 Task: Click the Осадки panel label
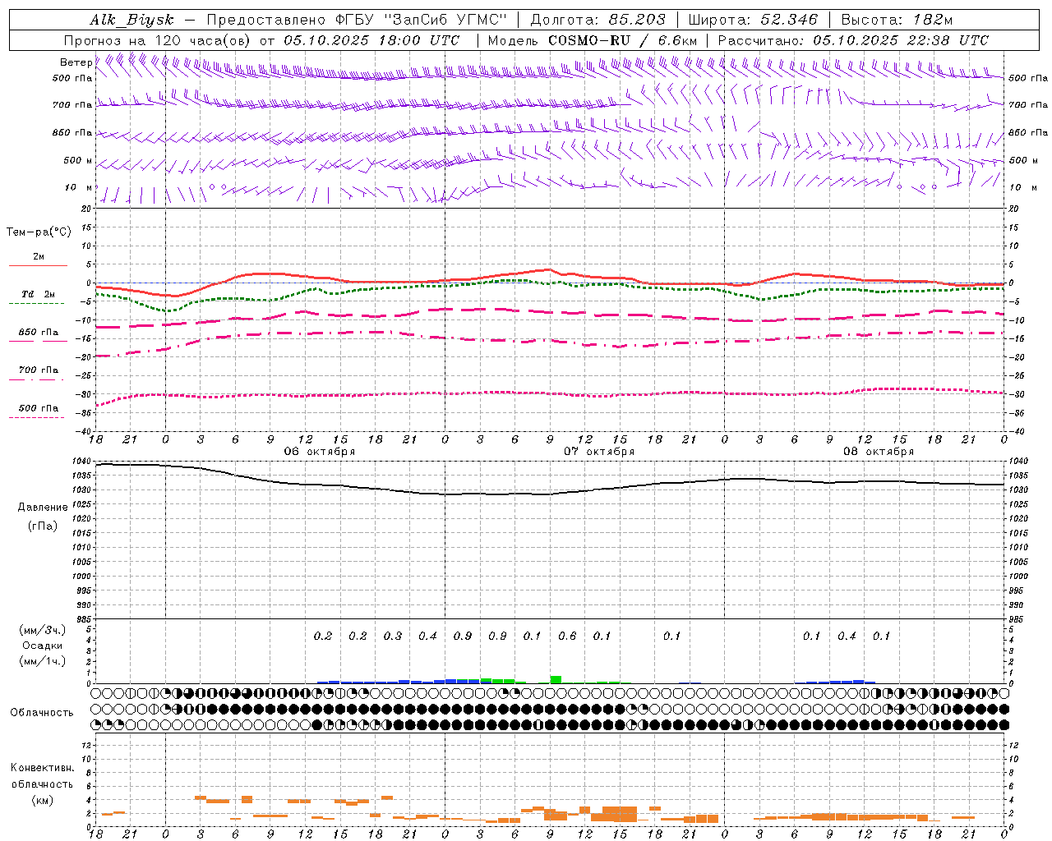[x=43, y=646]
